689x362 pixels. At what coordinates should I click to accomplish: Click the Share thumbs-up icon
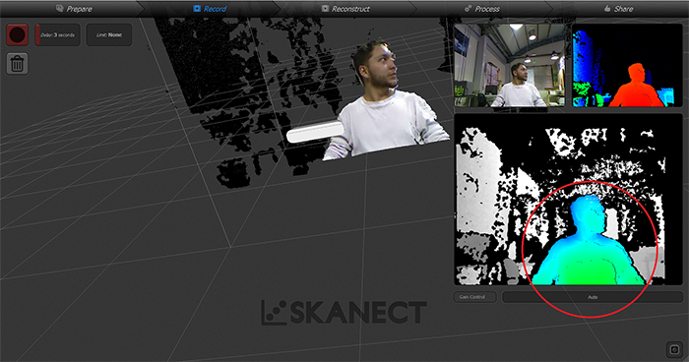[x=607, y=8]
